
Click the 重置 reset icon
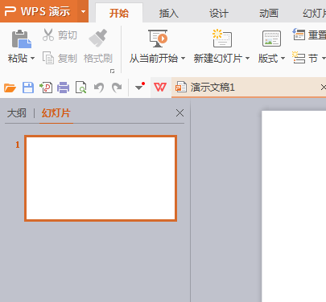[299, 35]
